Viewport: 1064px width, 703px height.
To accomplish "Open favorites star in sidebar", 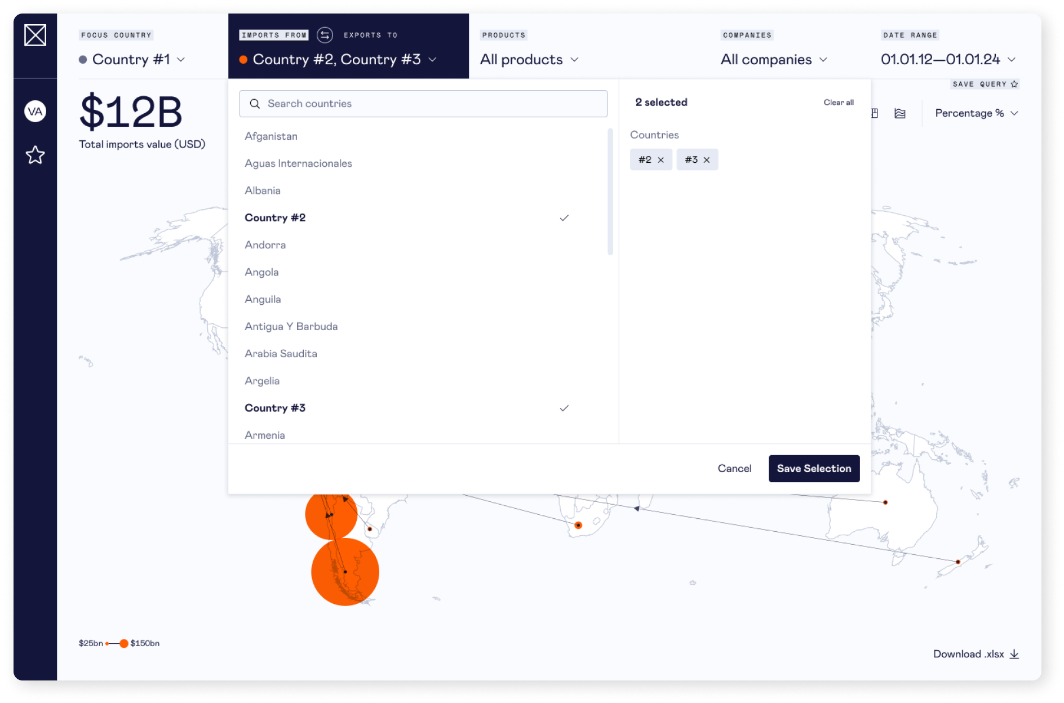I will (35, 155).
